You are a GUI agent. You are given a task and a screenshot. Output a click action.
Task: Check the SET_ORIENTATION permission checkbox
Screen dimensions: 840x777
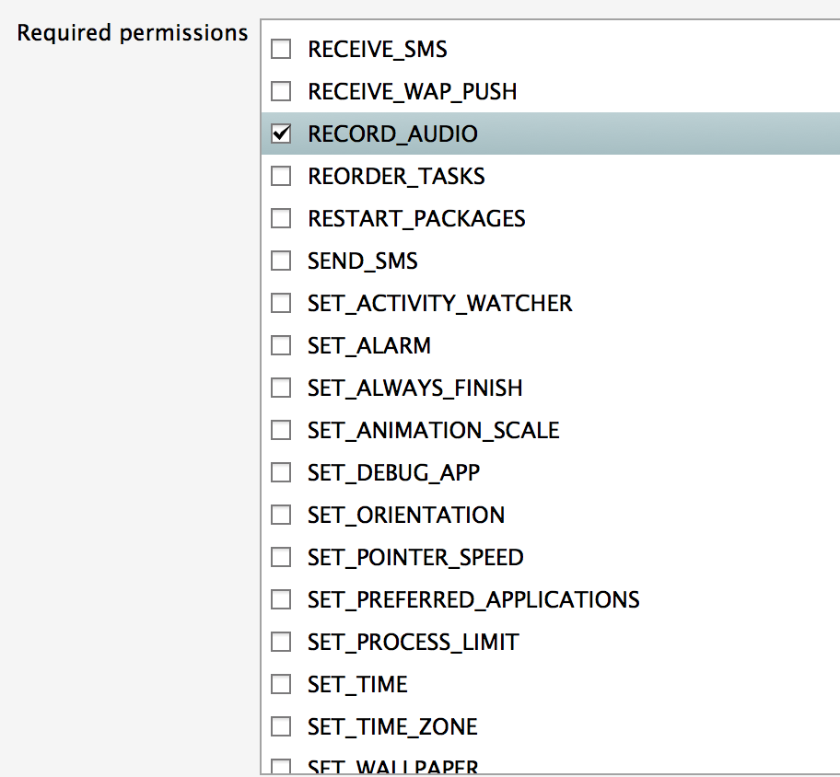[281, 515]
